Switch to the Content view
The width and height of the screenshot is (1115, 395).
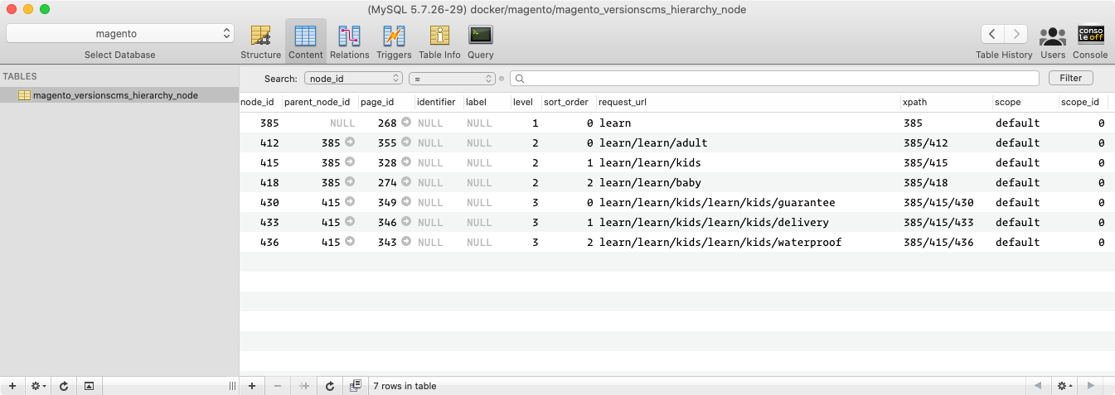point(306,41)
